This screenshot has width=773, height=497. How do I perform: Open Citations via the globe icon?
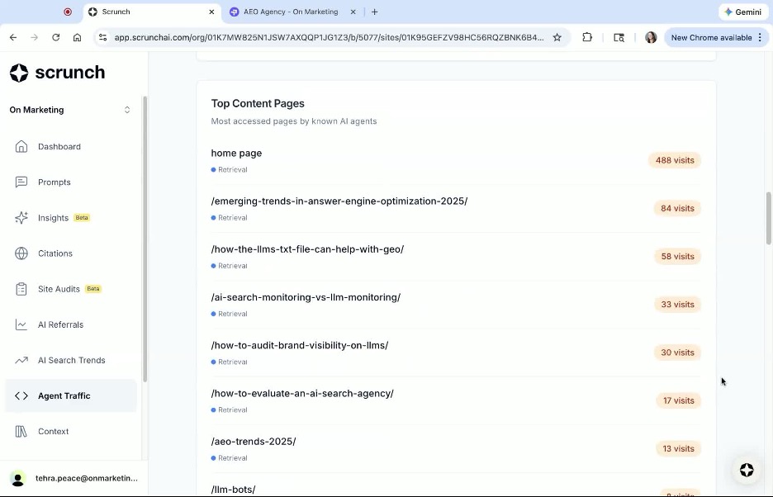coord(22,253)
